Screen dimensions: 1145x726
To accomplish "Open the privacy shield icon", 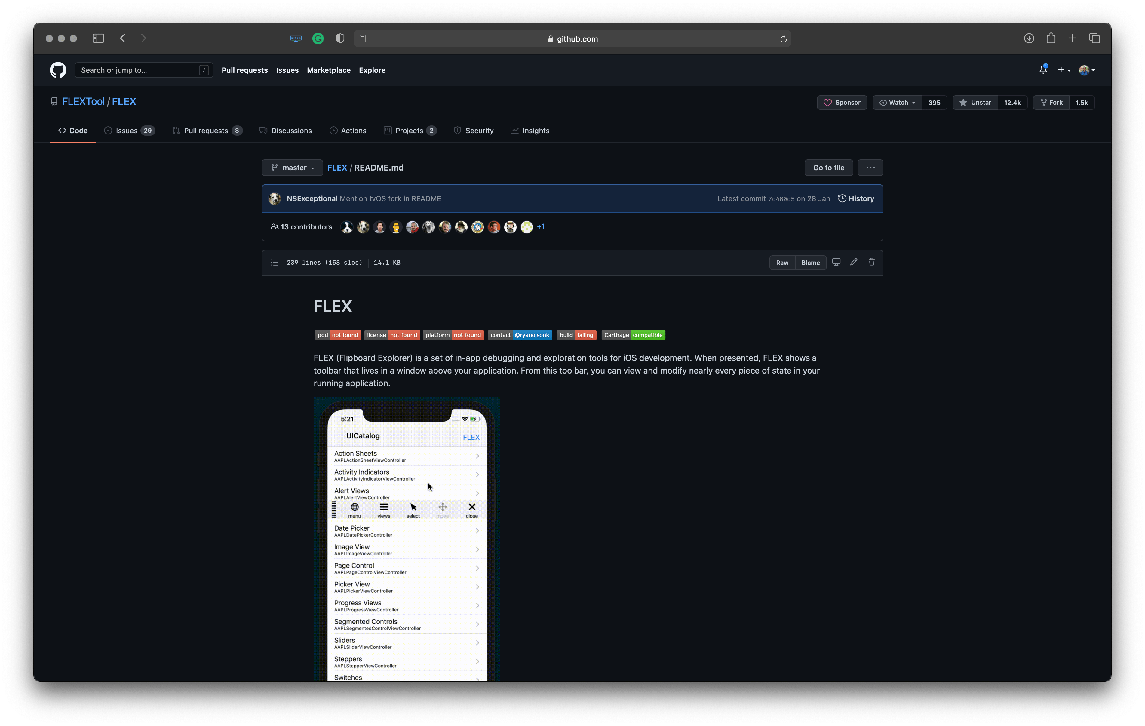I will 340,38.
